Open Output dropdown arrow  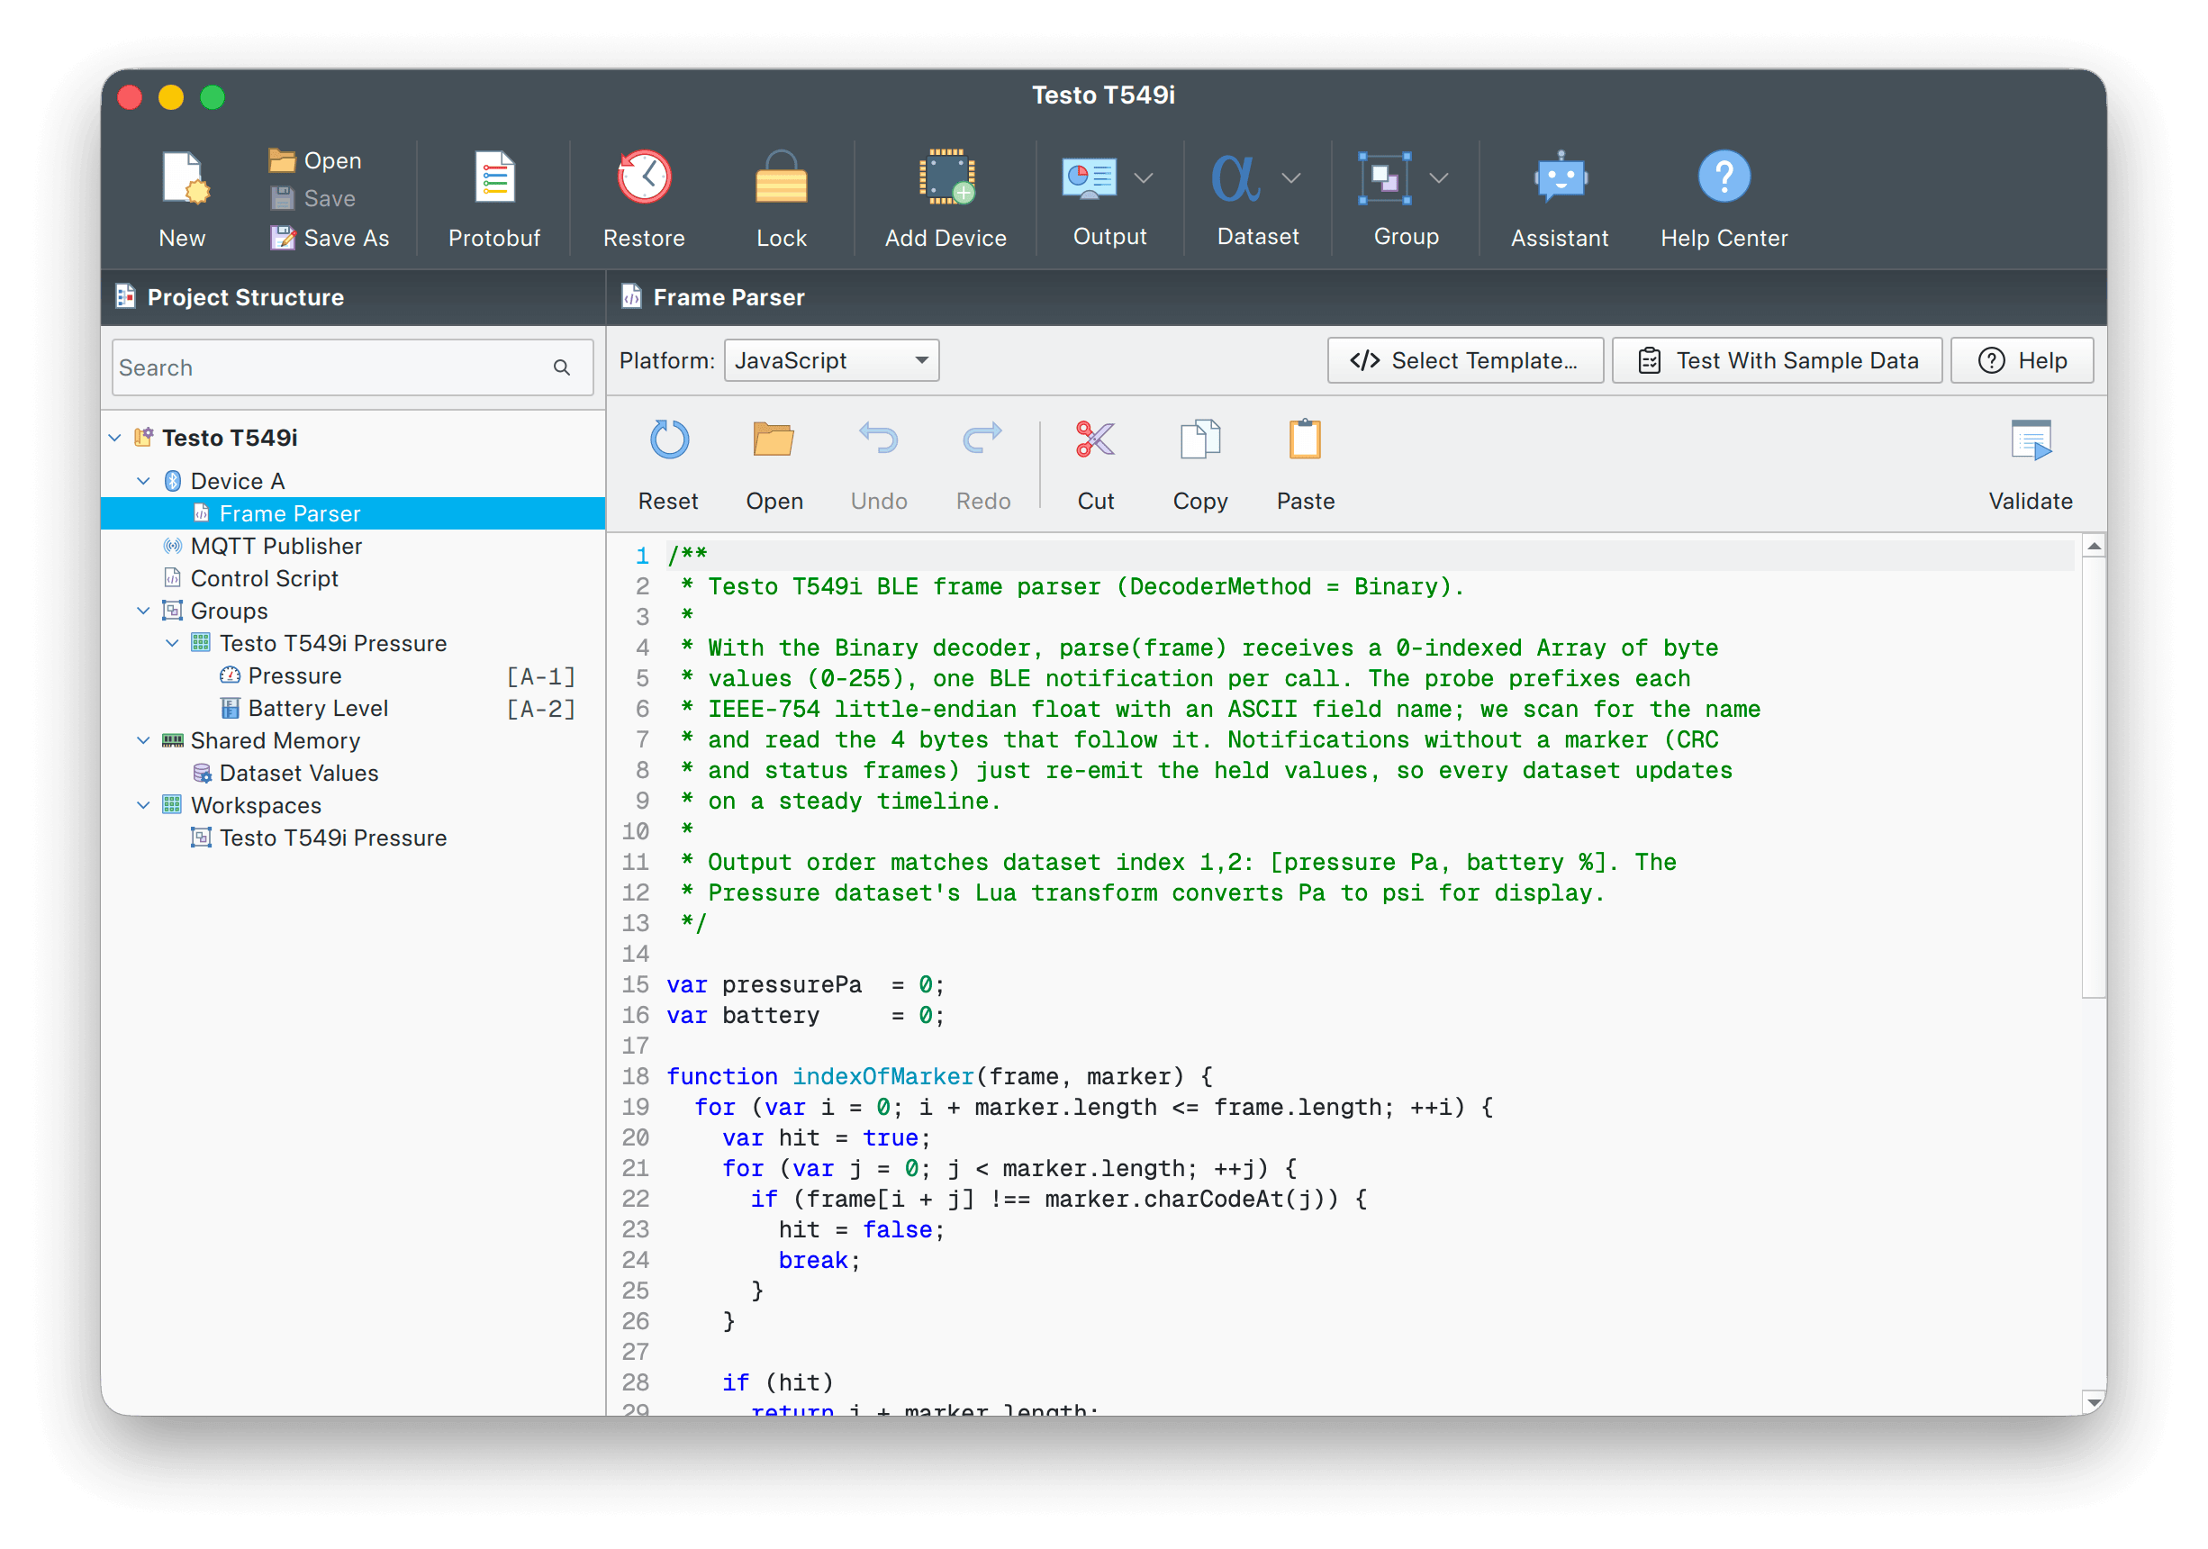[1144, 178]
